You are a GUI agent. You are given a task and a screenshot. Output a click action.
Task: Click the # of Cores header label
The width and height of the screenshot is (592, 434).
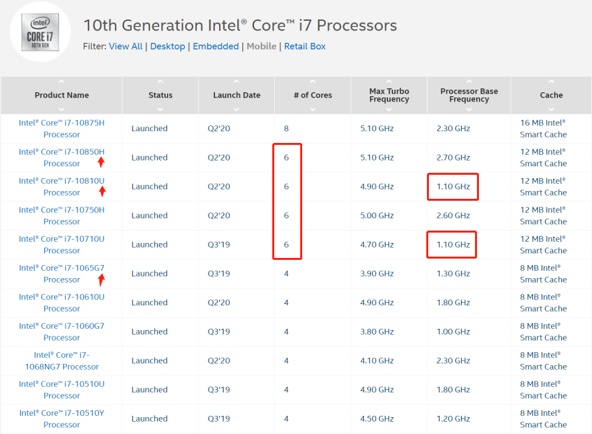pos(313,95)
